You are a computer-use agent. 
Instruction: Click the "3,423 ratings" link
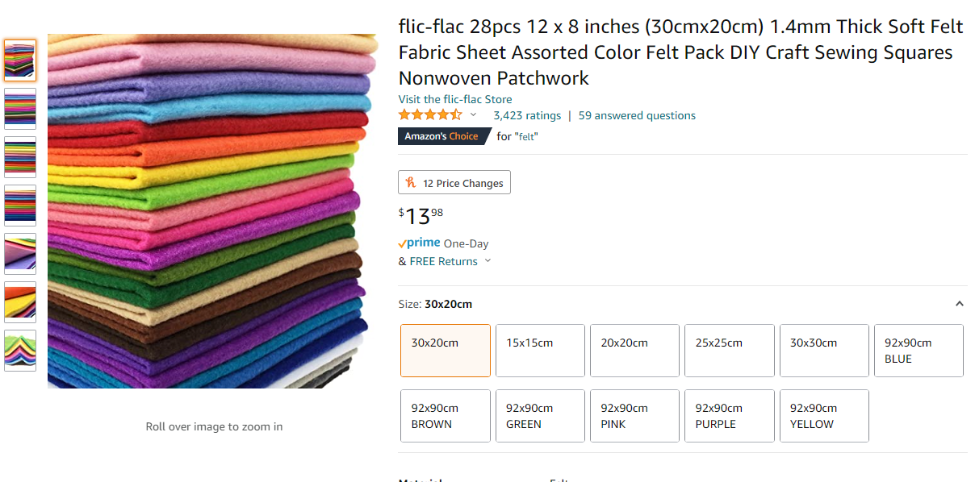click(526, 115)
